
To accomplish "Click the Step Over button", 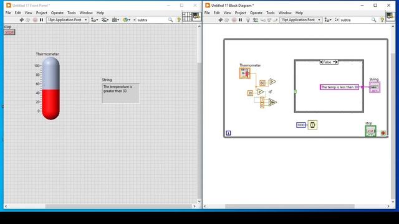I will (x=269, y=20).
